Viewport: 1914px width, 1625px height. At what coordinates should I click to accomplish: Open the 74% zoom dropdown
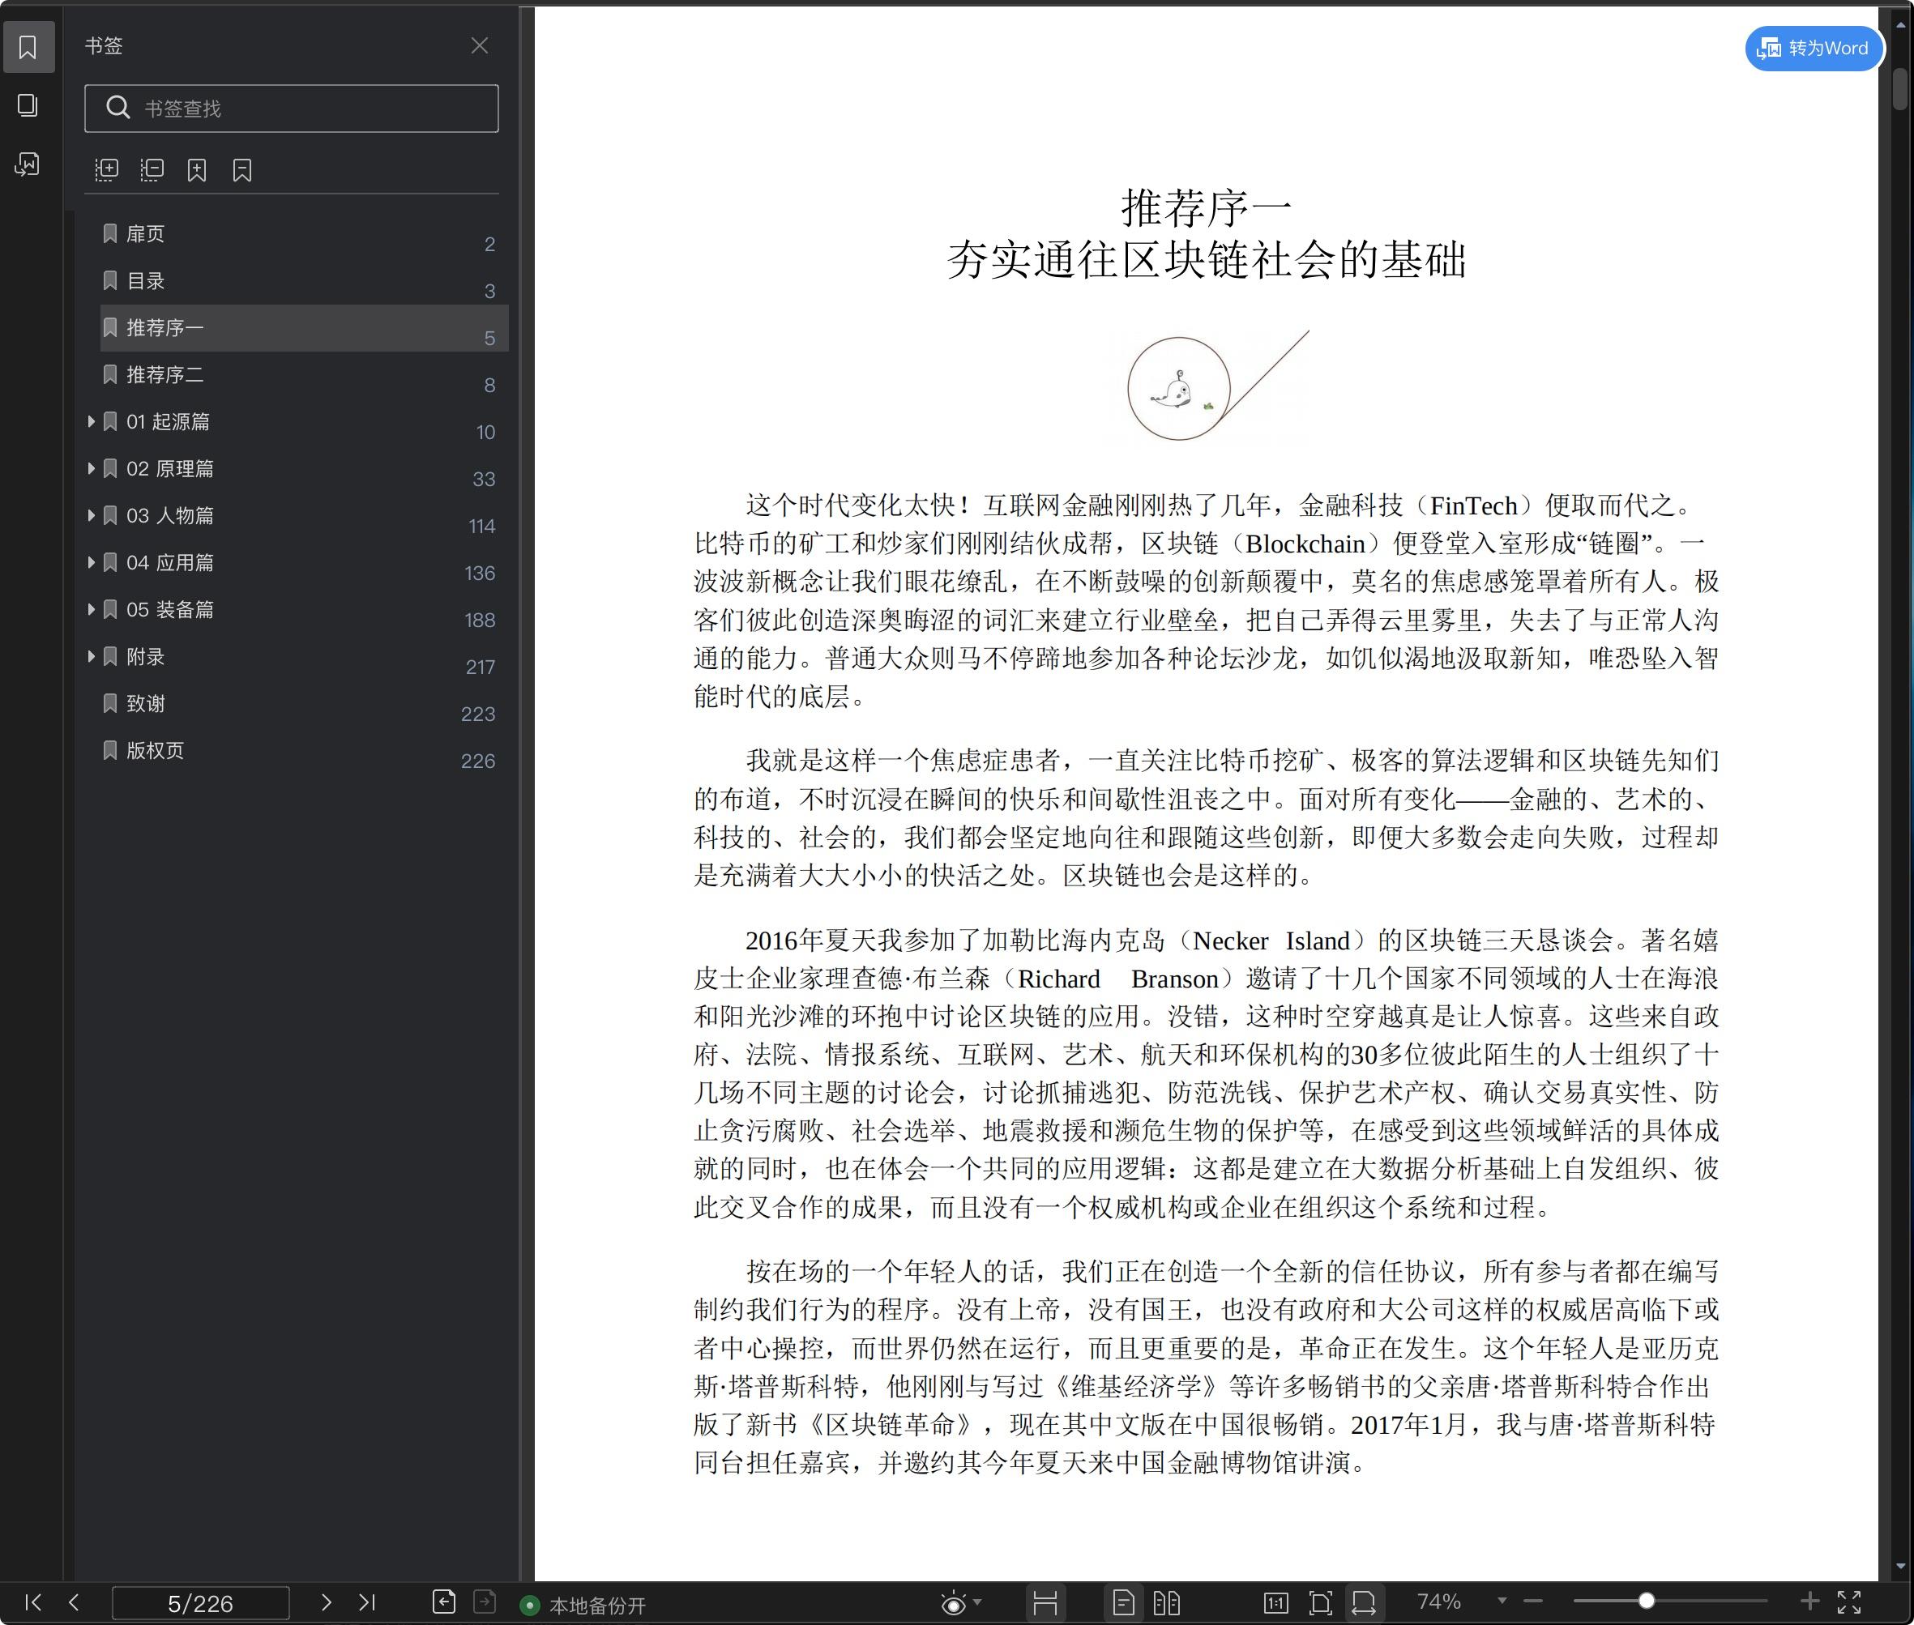coord(1502,1601)
